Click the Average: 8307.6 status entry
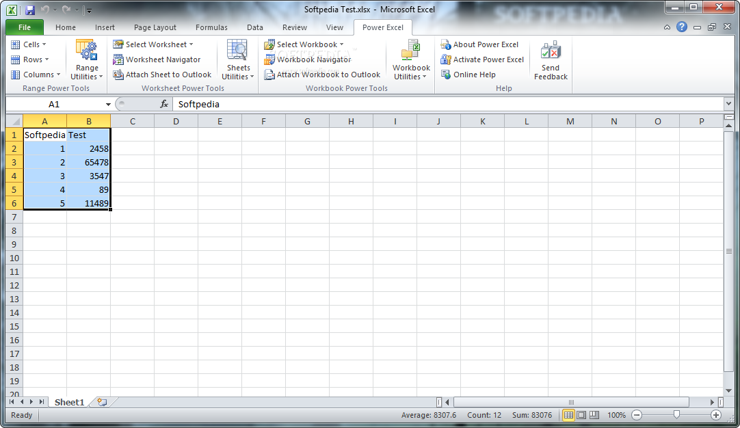The height and width of the screenshot is (428, 740). (429, 415)
